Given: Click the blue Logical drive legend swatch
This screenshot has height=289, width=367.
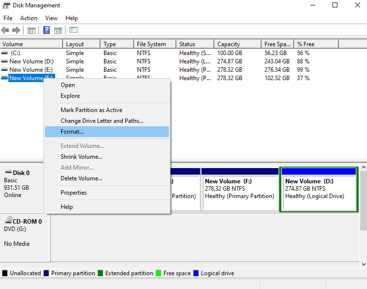Looking at the screenshot, I should pos(196,273).
